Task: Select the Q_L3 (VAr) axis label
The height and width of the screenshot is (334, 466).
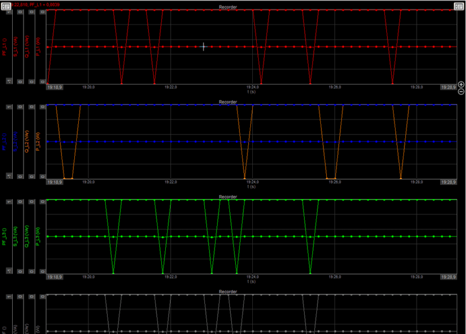Action: click(x=27, y=236)
